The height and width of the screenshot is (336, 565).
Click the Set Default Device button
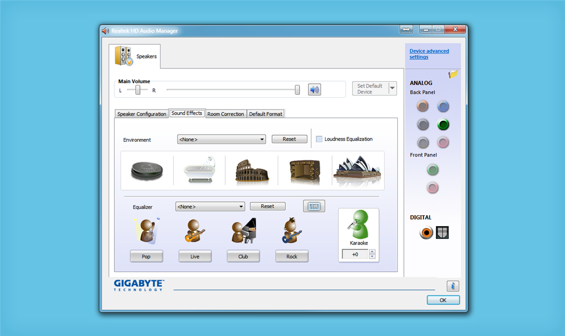[x=370, y=89]
